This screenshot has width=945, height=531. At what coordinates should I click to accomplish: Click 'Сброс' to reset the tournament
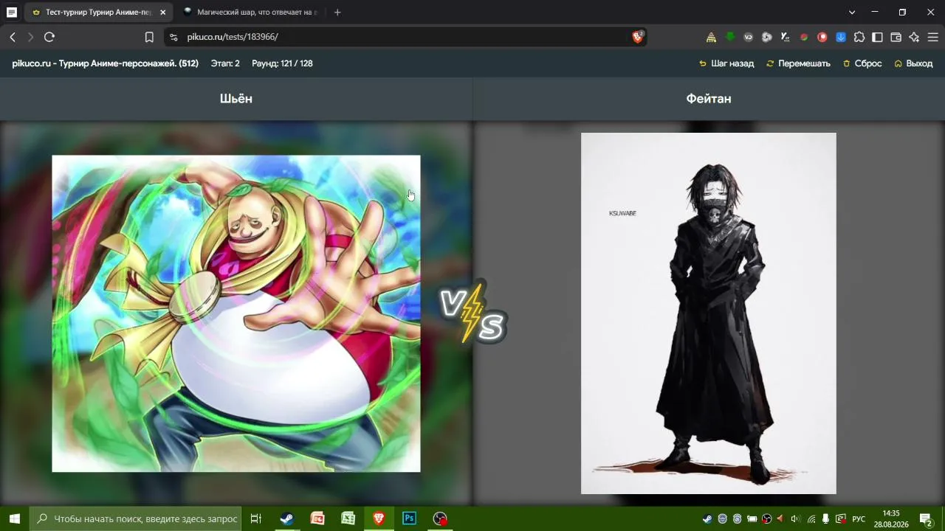tap(862, 63)
